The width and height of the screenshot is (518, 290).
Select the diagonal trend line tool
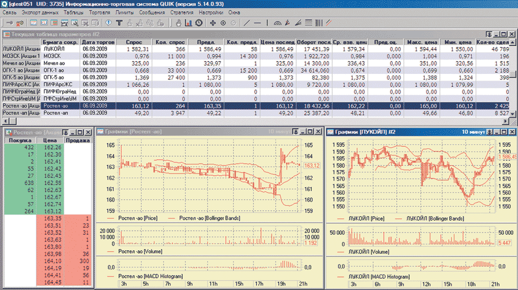(247, 23)
